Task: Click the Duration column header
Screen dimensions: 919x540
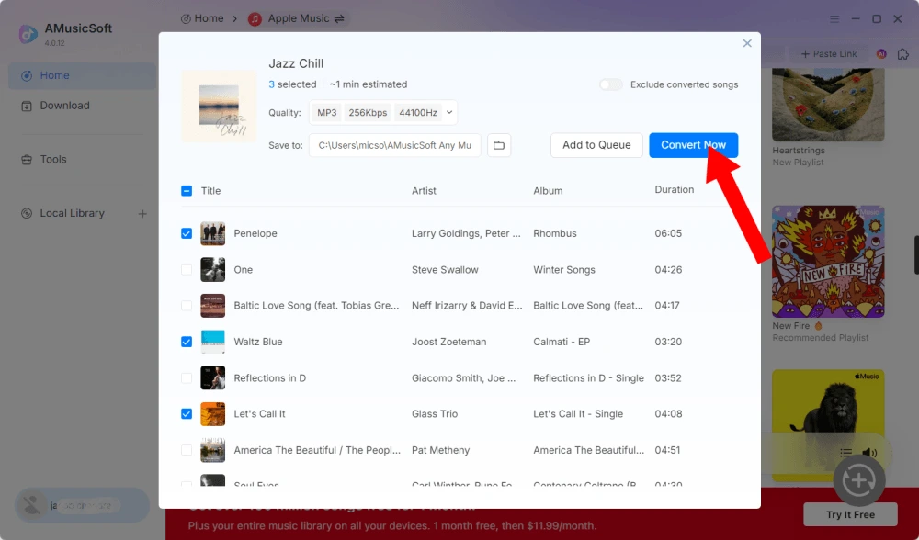Action: 674,190
